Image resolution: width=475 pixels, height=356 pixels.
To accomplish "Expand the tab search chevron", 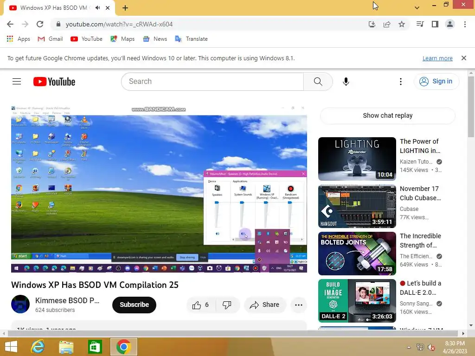I will point(417,7).
